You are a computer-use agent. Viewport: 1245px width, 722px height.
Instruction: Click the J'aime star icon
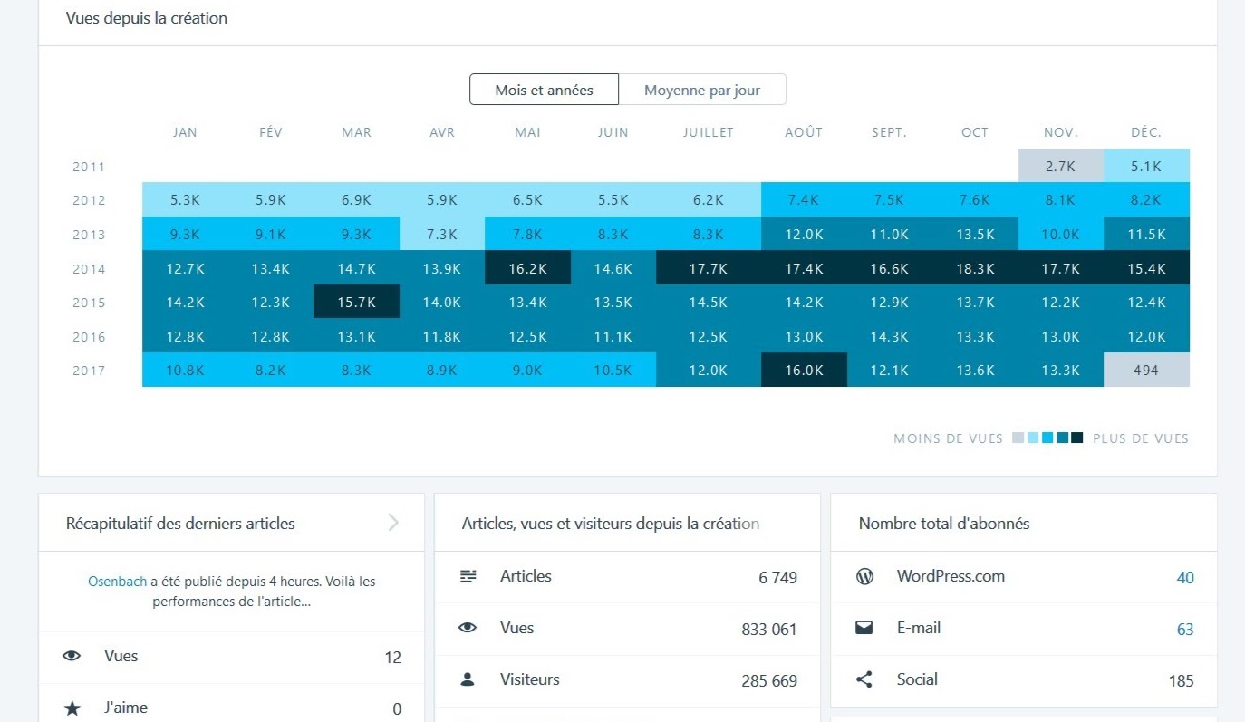pos(72,708)
